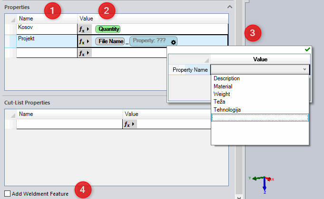Confirm with the green checkmark icon

tap(307, 49)
